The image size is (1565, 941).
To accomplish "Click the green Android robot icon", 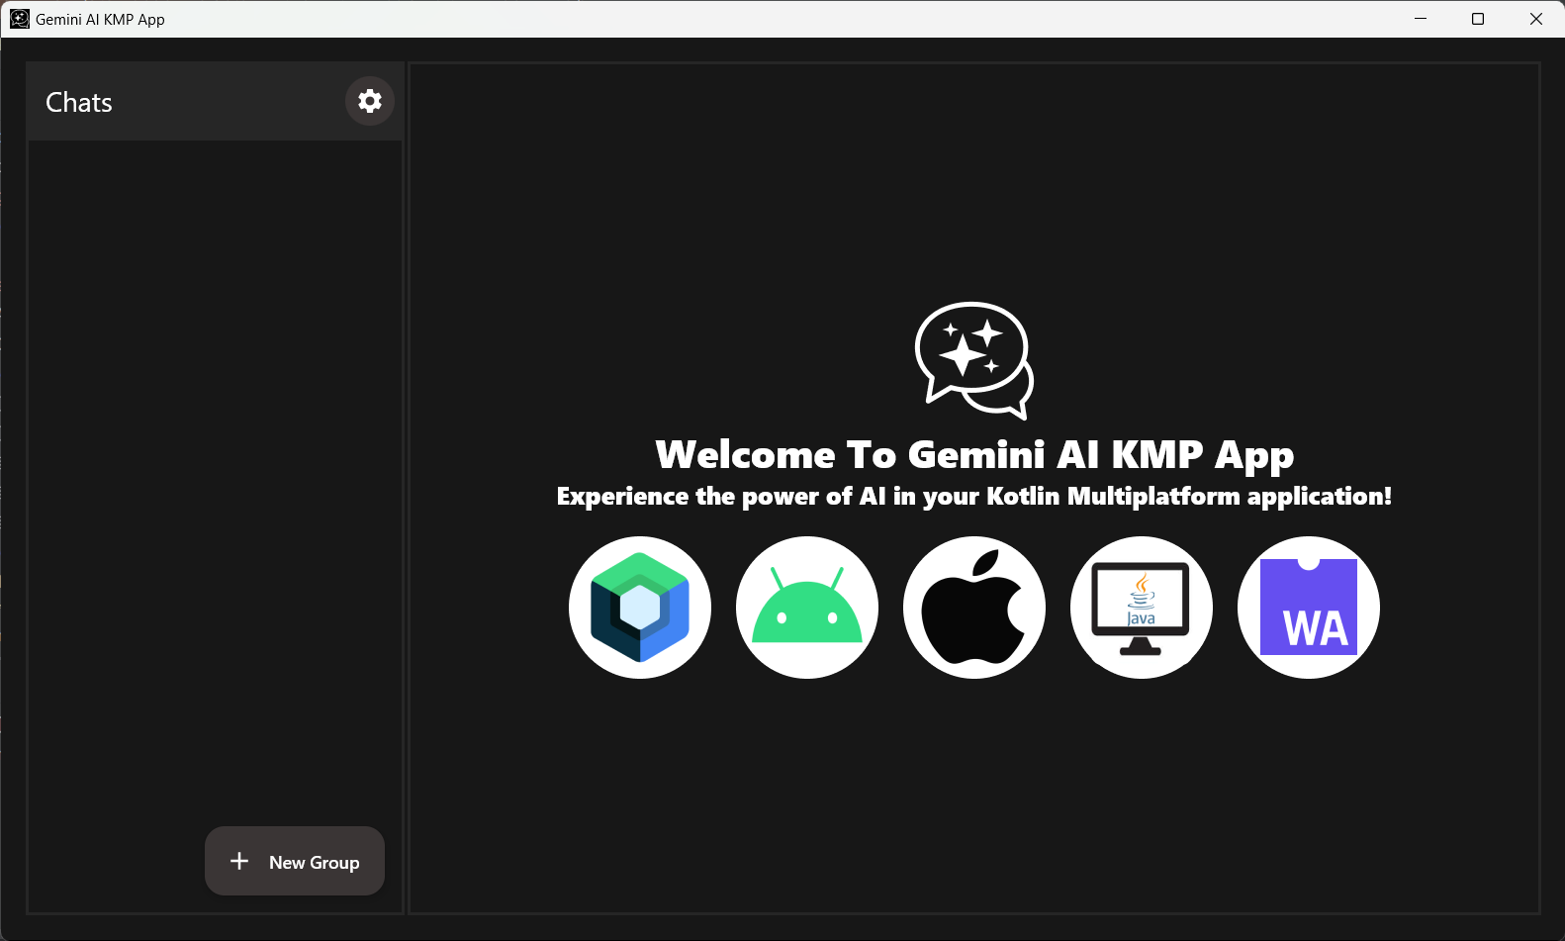I will tap(807, 608).
